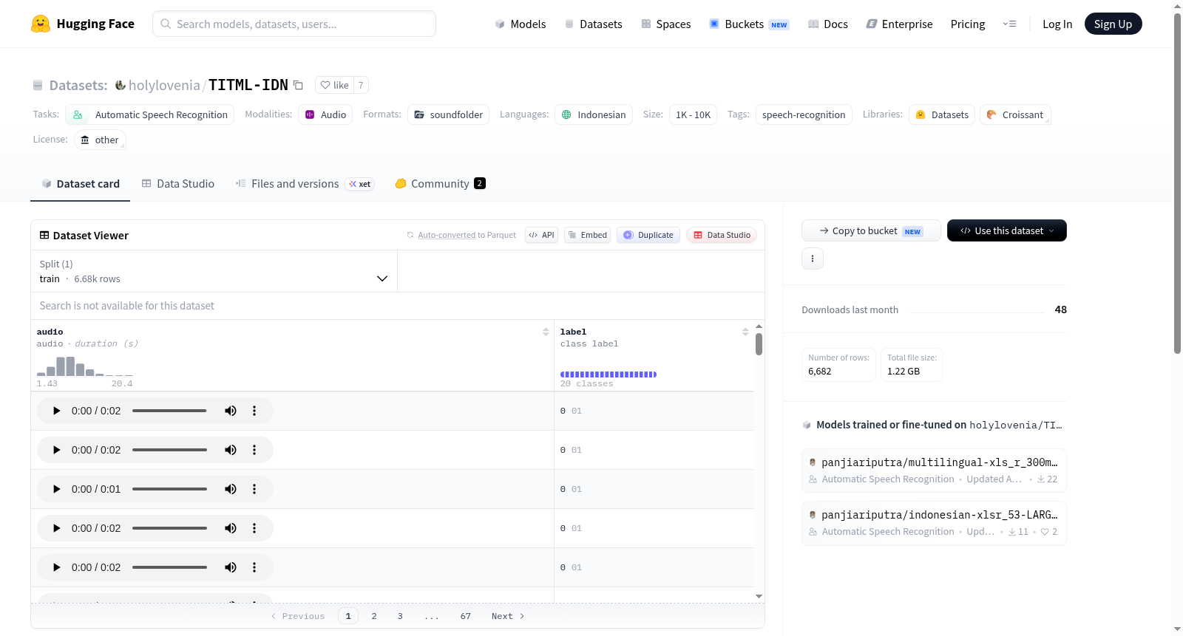Click the more options kebab under Copy to bucket
The width and height of the screenshot is (1183, 636).
point(813,259)
